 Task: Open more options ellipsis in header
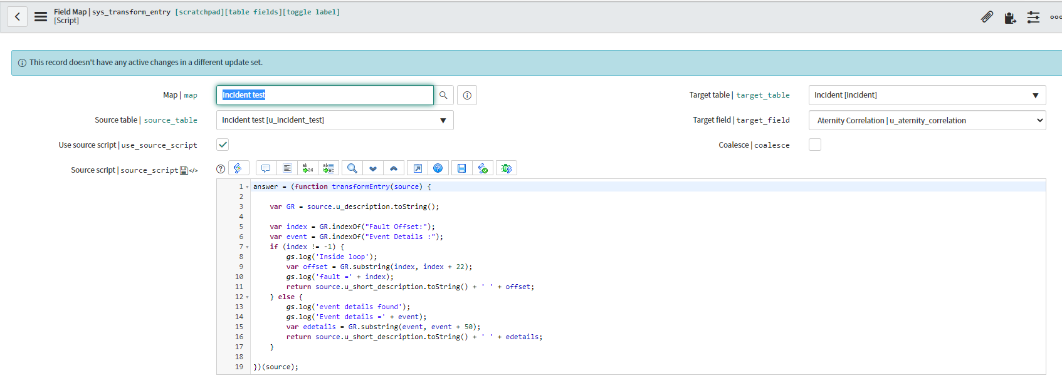click(1055, 18)
